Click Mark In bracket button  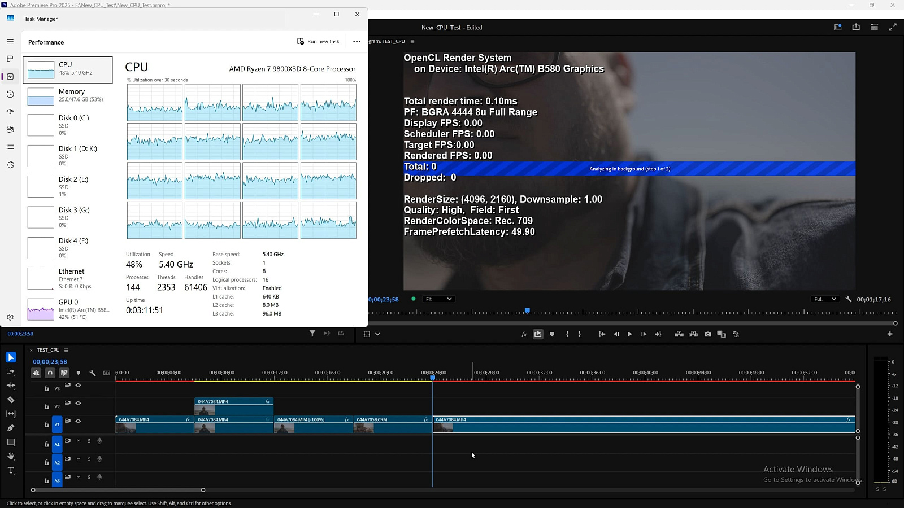tap(567, 334)
